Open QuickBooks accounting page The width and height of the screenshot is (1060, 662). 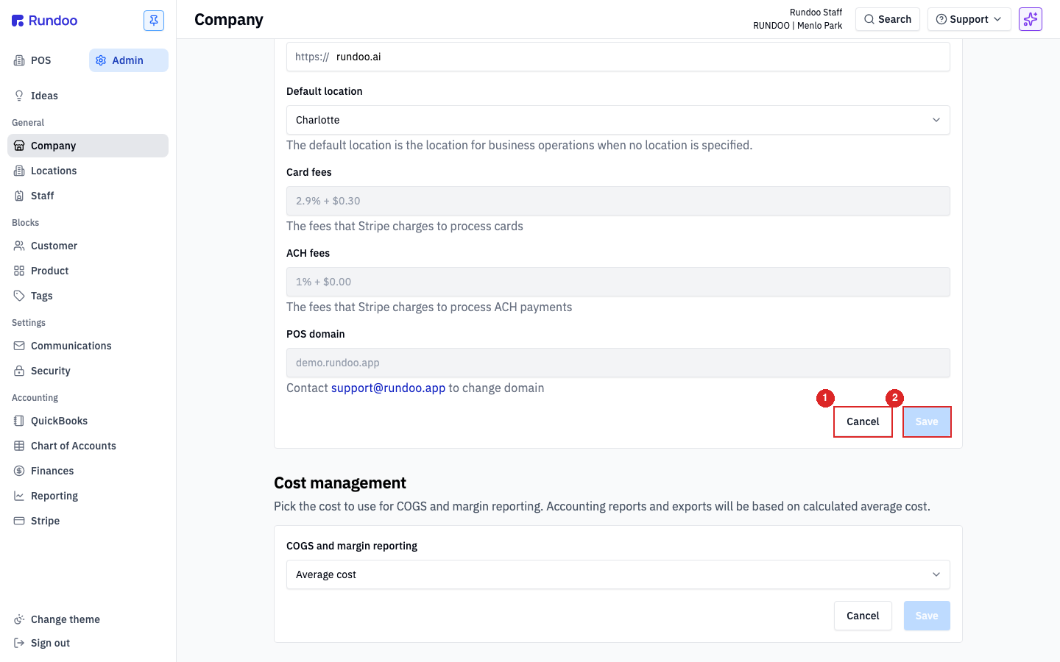tap(88, 421)
